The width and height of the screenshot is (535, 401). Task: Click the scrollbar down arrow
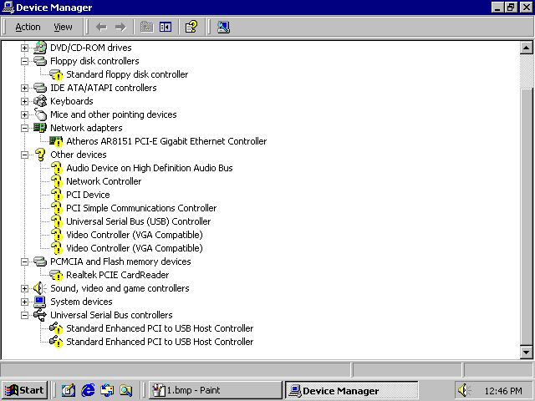[526, 353]
